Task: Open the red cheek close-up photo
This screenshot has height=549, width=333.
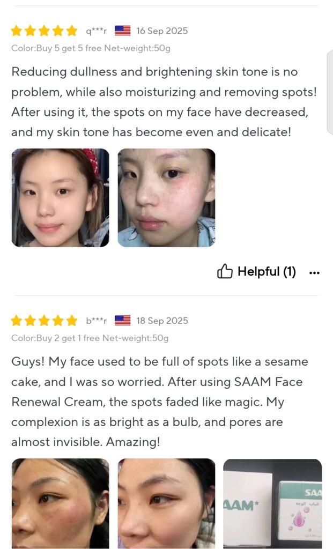Action: [x=61, y=503]
